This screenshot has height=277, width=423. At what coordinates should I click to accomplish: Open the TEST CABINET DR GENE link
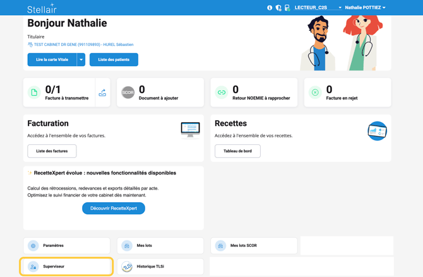pos(83,45)
